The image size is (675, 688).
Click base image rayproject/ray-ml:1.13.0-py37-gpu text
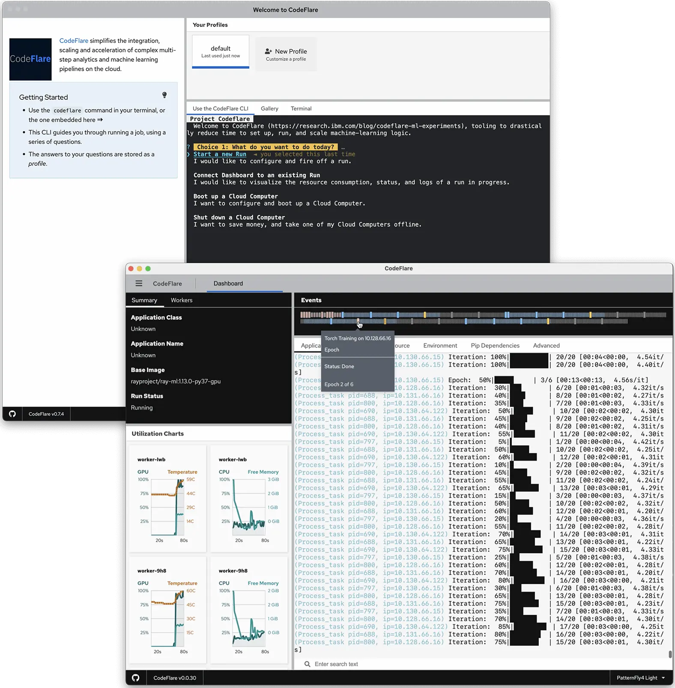(176, 381)
